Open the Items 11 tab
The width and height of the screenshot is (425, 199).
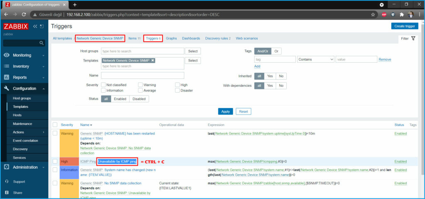134,39
